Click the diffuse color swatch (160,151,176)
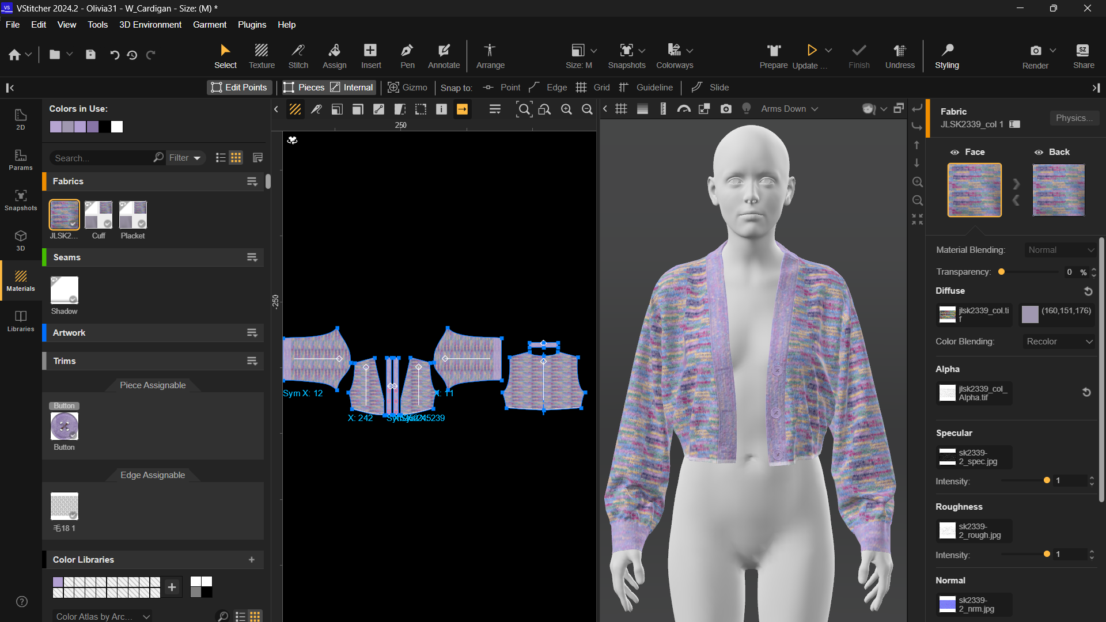This screenshot has width=1106, height=622. [1030, 314]
